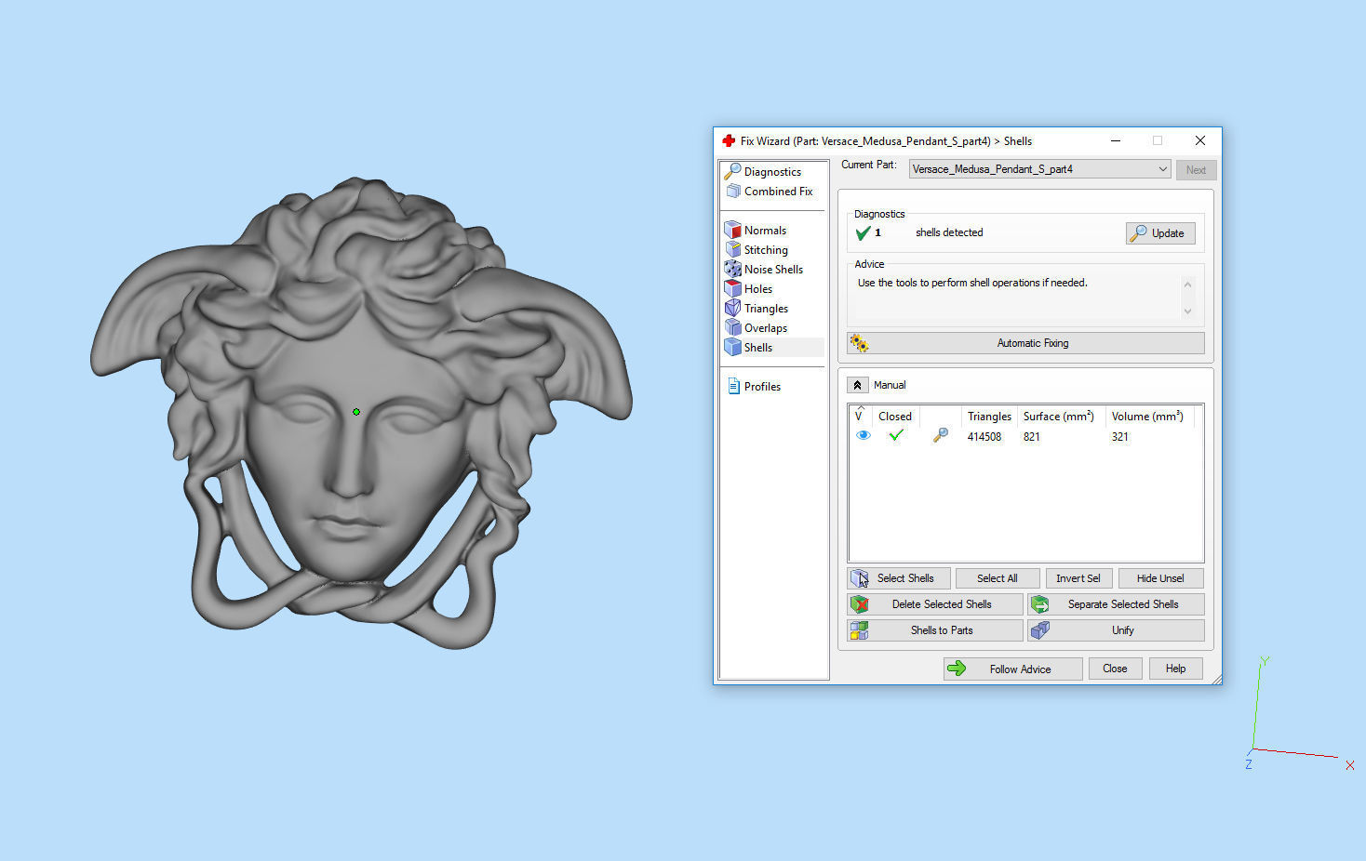Delete Selected Shells

point(935,604)
